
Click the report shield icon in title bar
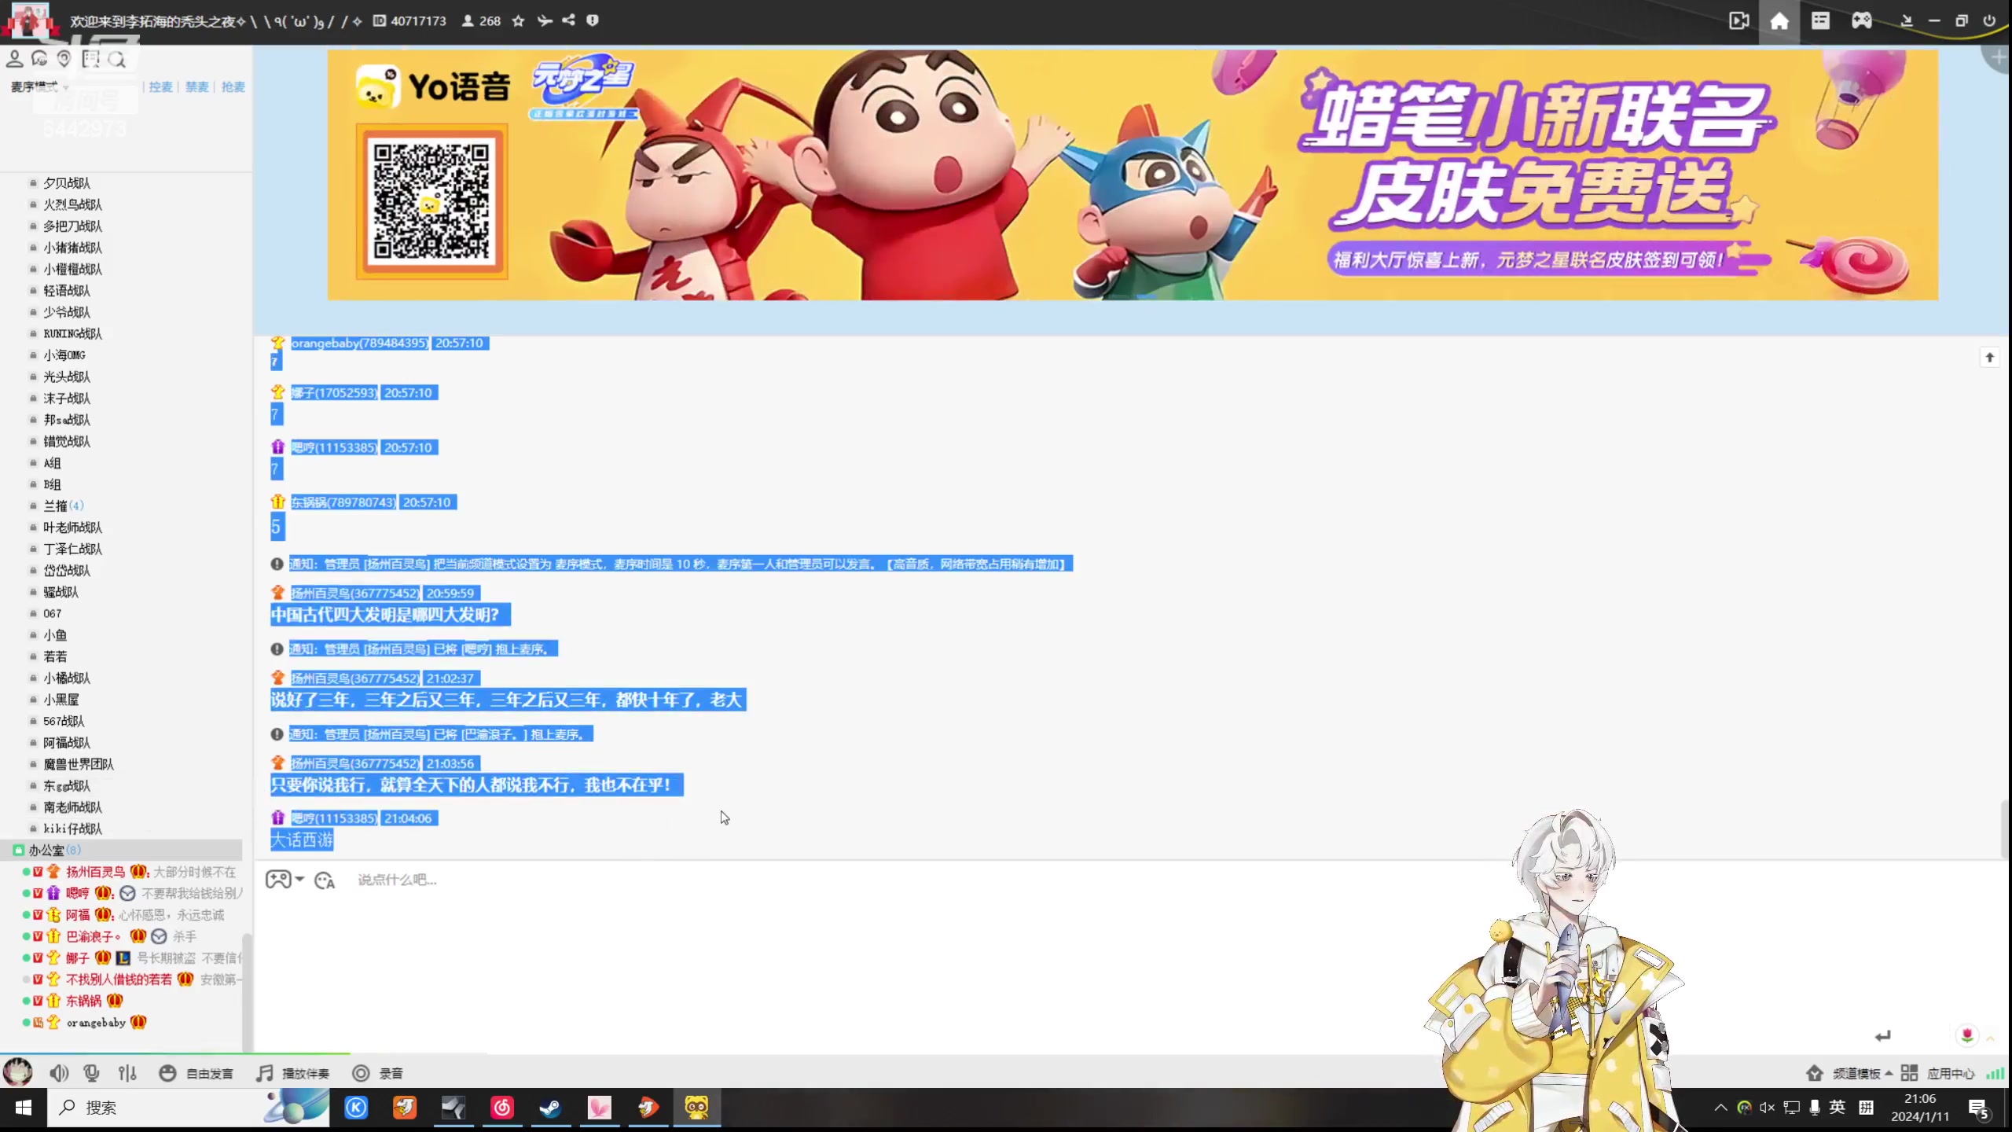[593, 20]
